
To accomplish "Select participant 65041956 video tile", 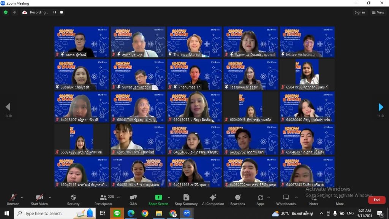I will click(307, 75).
